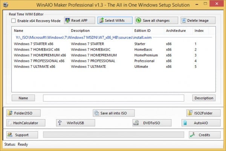Viewport: 226px width, 151px height.
Task: Enable x64 Recovery Mode checkbox
Action: [14, 21]
